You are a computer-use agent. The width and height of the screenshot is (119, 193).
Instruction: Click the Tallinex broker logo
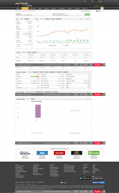click(59, 153)
